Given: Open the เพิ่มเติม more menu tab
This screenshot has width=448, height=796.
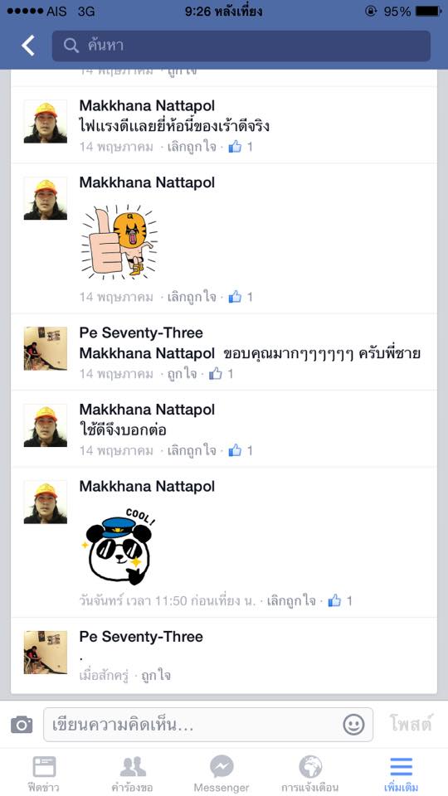Looking at the screenshot, I should click(x=401, y=774).
